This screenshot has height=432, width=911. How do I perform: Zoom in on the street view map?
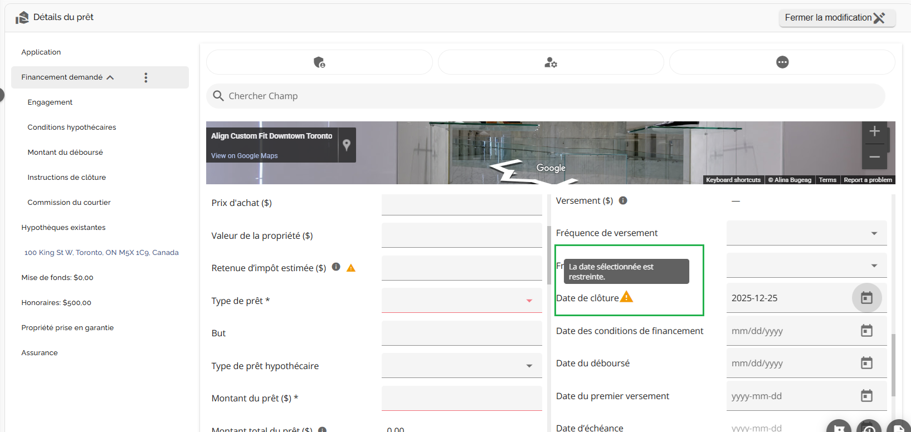874,131
